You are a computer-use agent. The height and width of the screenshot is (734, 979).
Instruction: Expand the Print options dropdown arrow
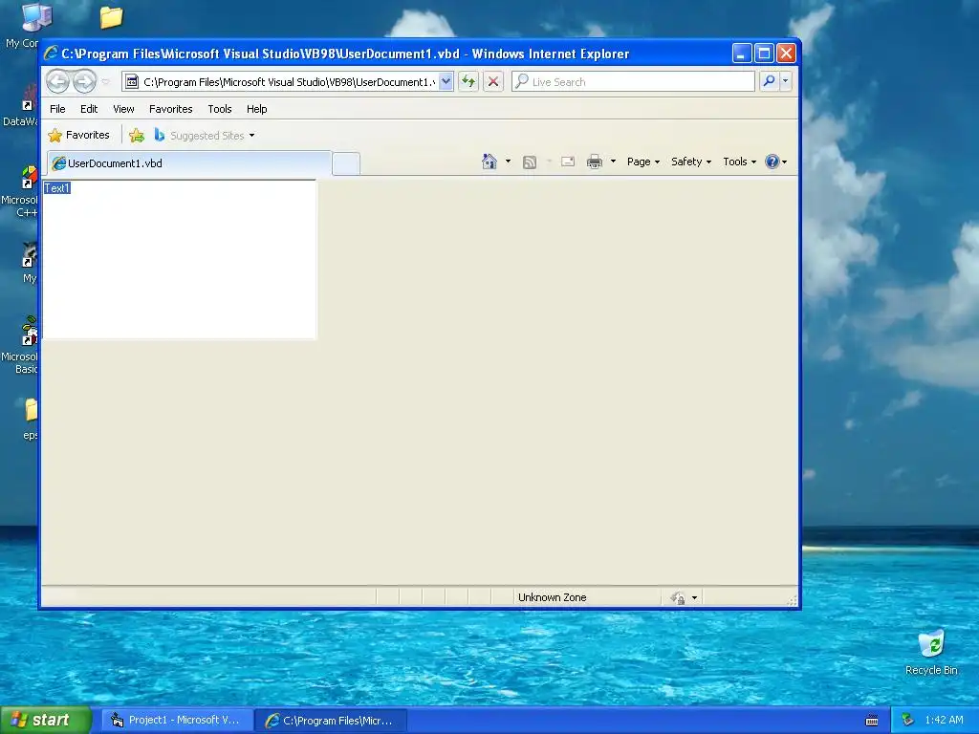pyautogui.click(x=613, y=162)
